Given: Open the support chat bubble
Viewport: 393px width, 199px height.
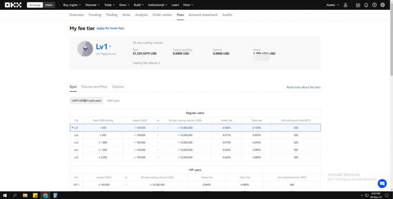Looking at the screenshot, I should [382, 184].
